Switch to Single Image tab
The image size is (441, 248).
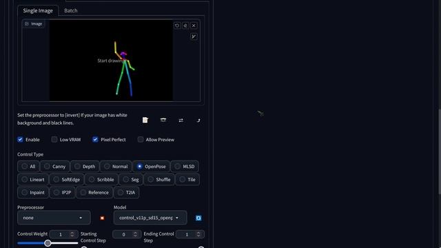pyautogui.click(x=38, y=10)
